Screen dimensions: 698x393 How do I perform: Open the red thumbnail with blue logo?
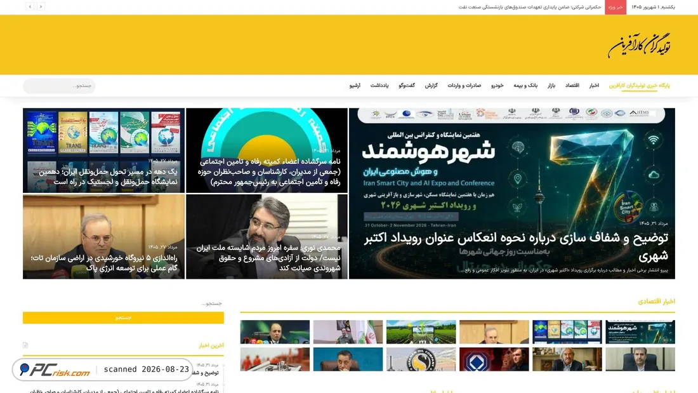click(x=494, y=359)
